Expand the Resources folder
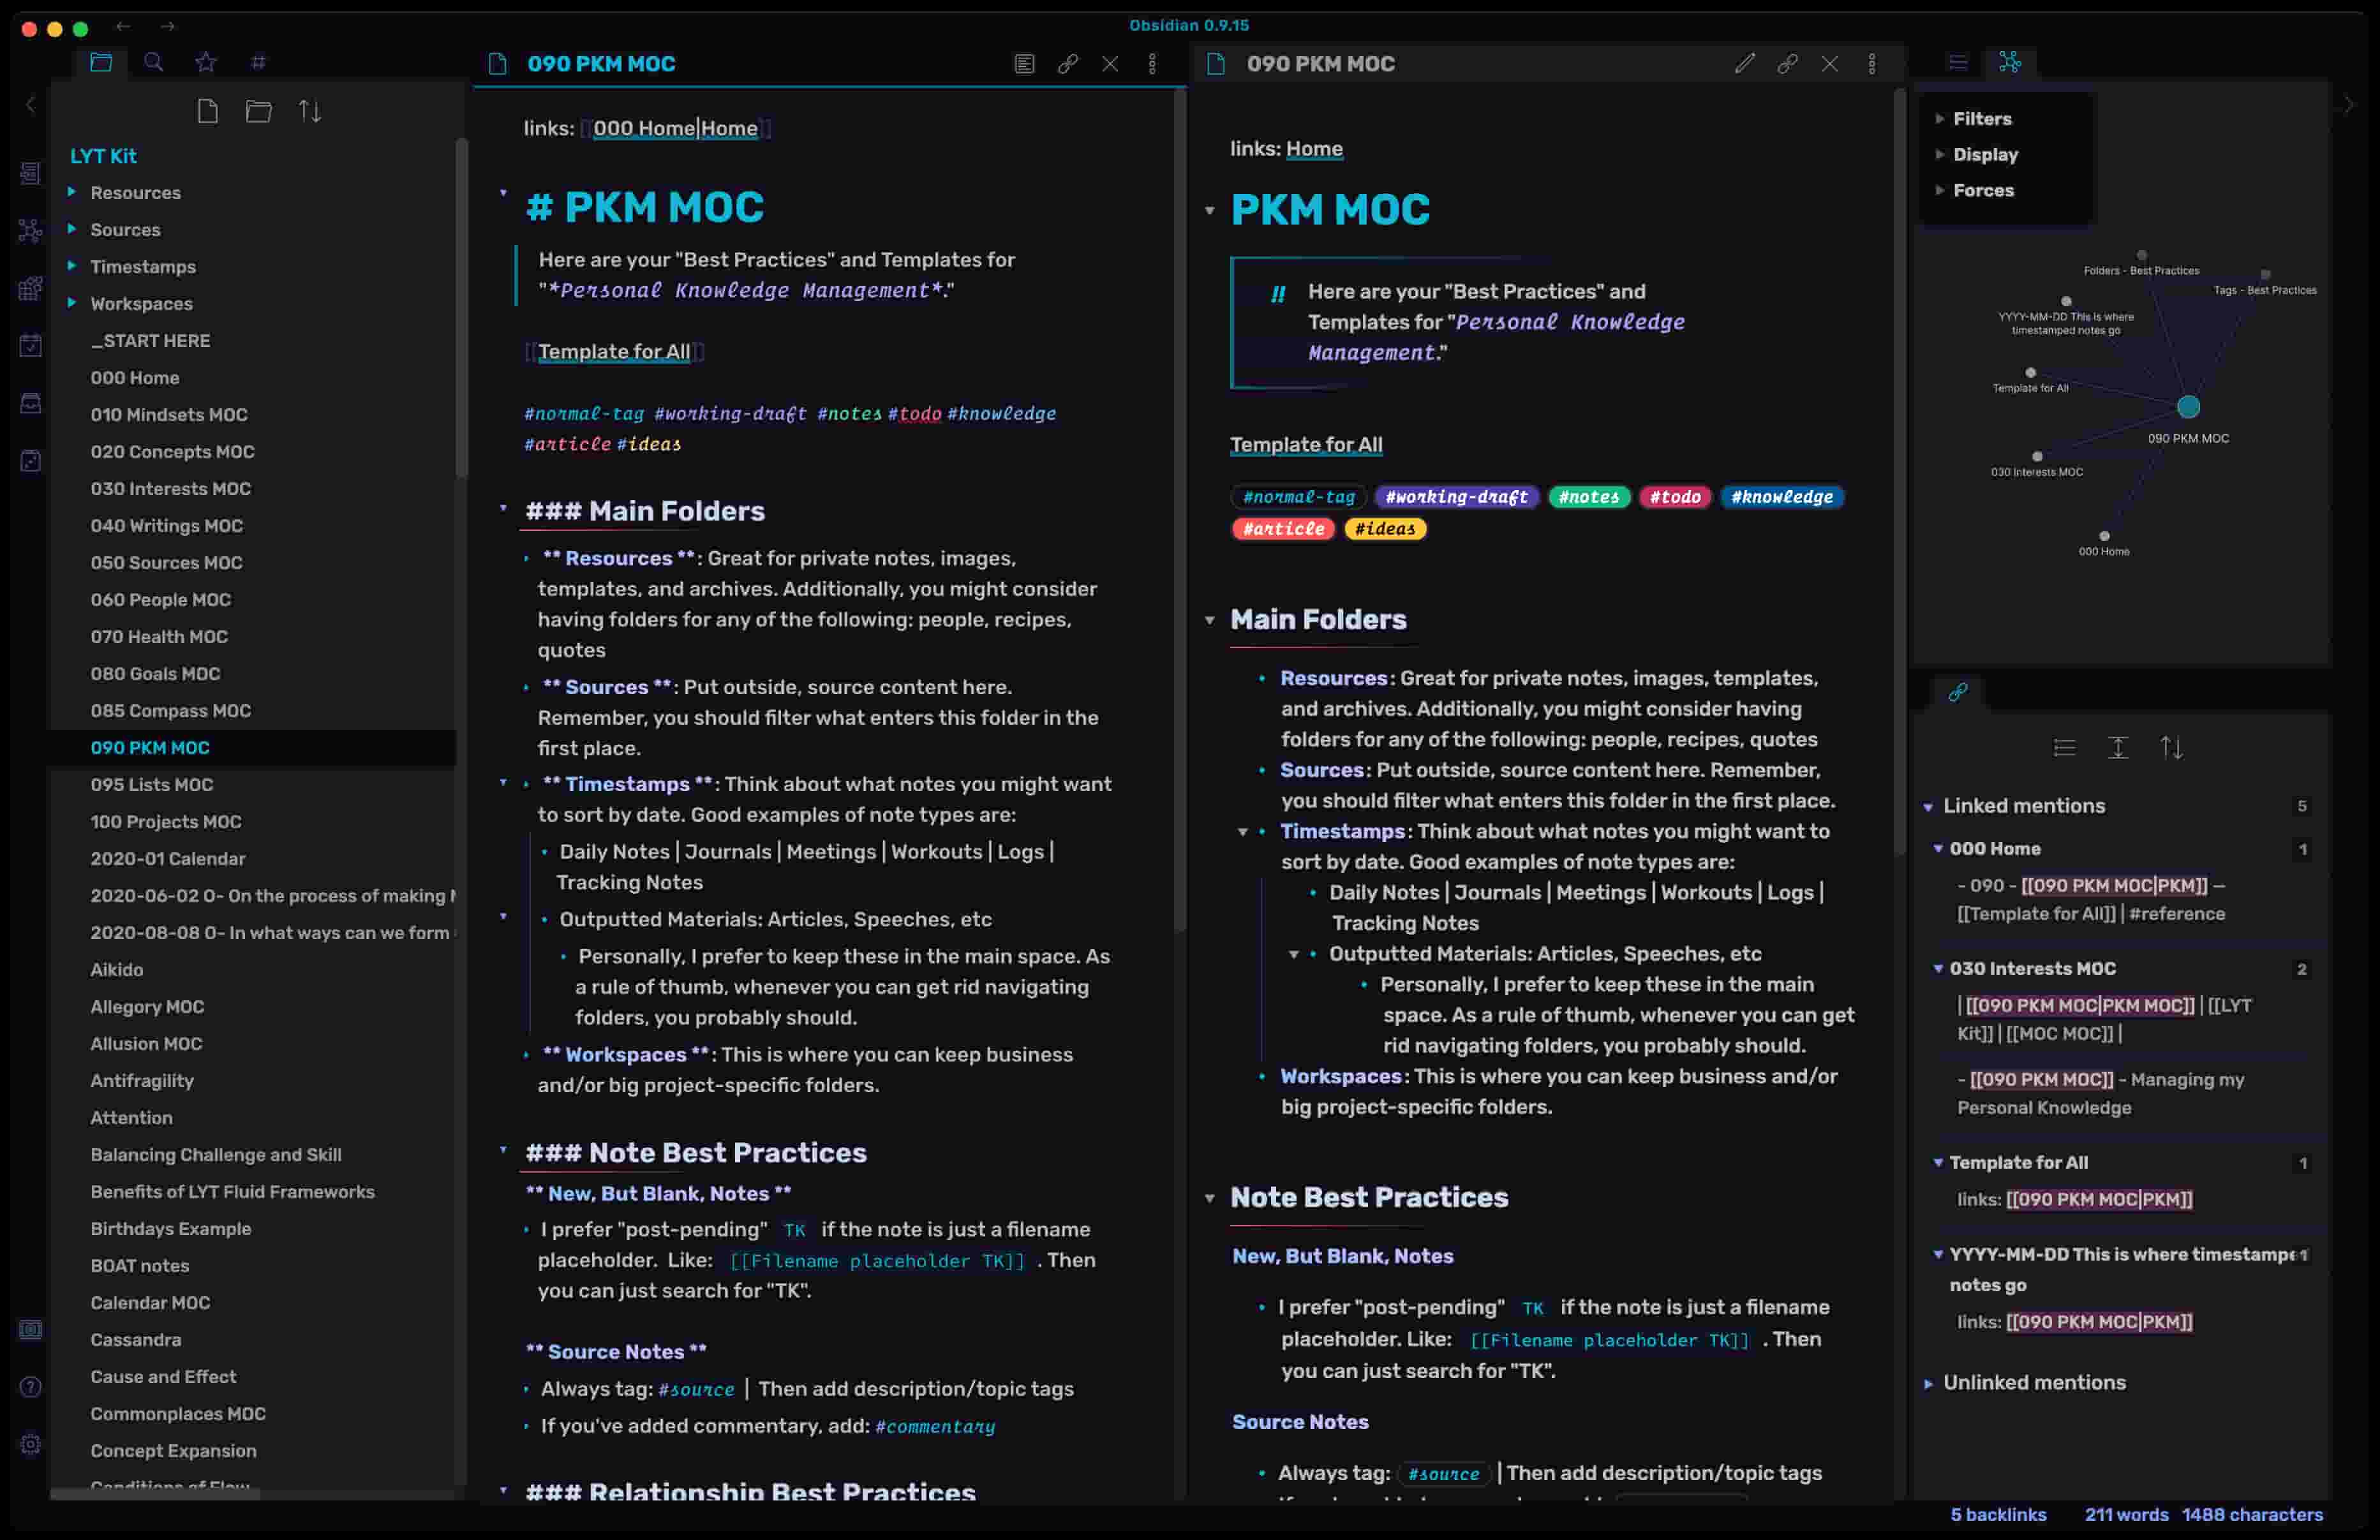 click(x=135, y=193)
